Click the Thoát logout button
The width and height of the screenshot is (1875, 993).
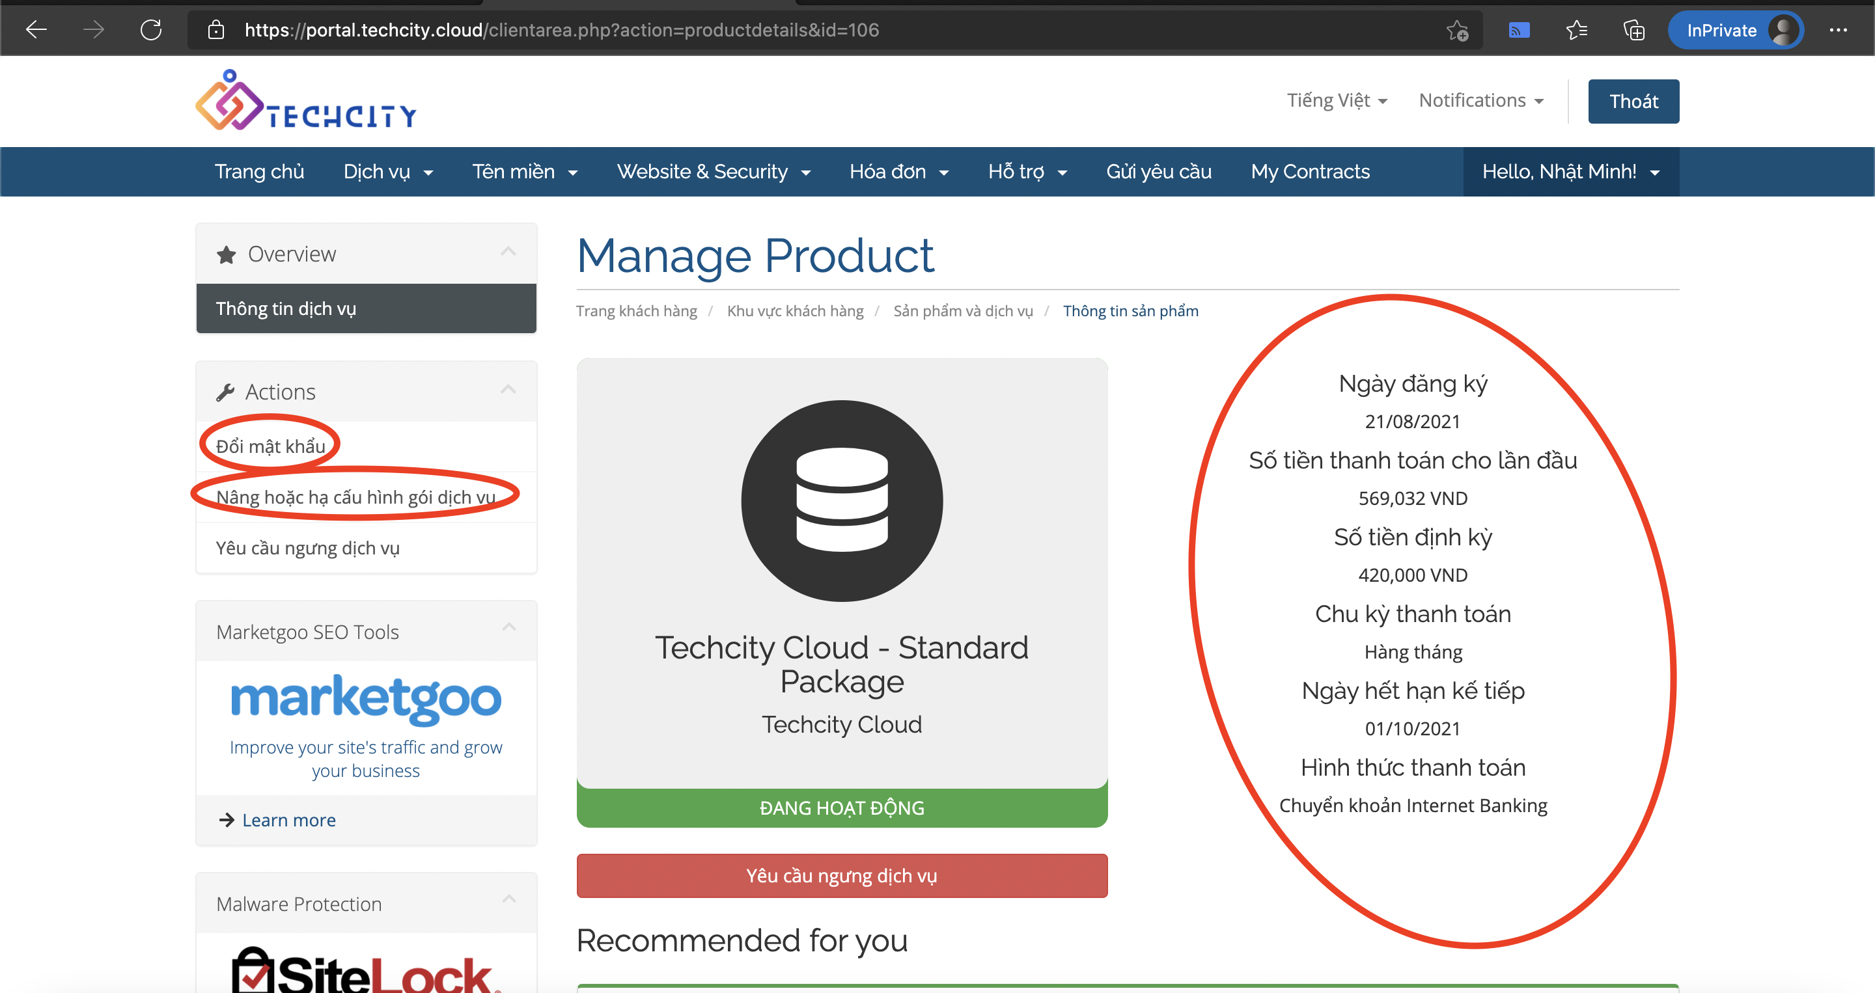(1633, 101)
